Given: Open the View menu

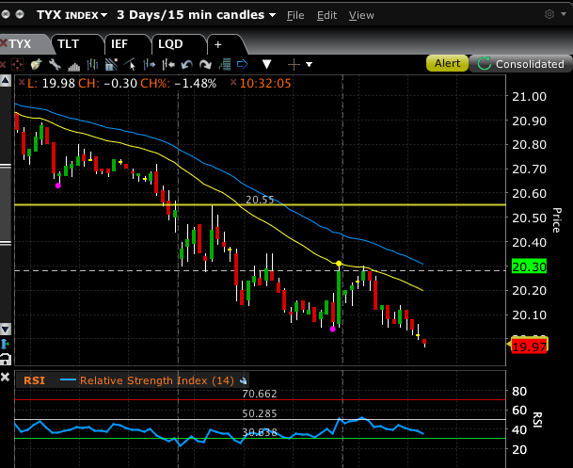Looking at the screenshot, I should (361, 15).
